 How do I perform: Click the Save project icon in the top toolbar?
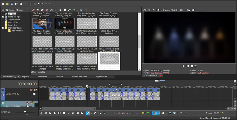coord(12,4)
